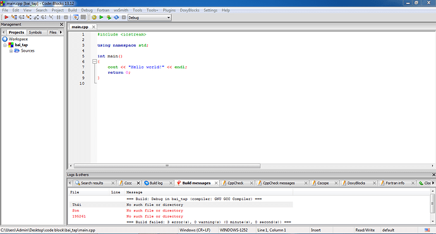Viewport: 436px width, 234px height.
Task: Select the CppCheck messages tab
Action: pyautogui.click(x=279, y=183)
